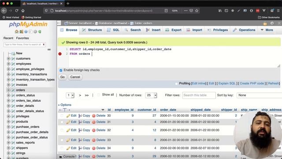Open the Firefox hamburger menu
The height and width of the screenshot is (159, 282).
278,11
